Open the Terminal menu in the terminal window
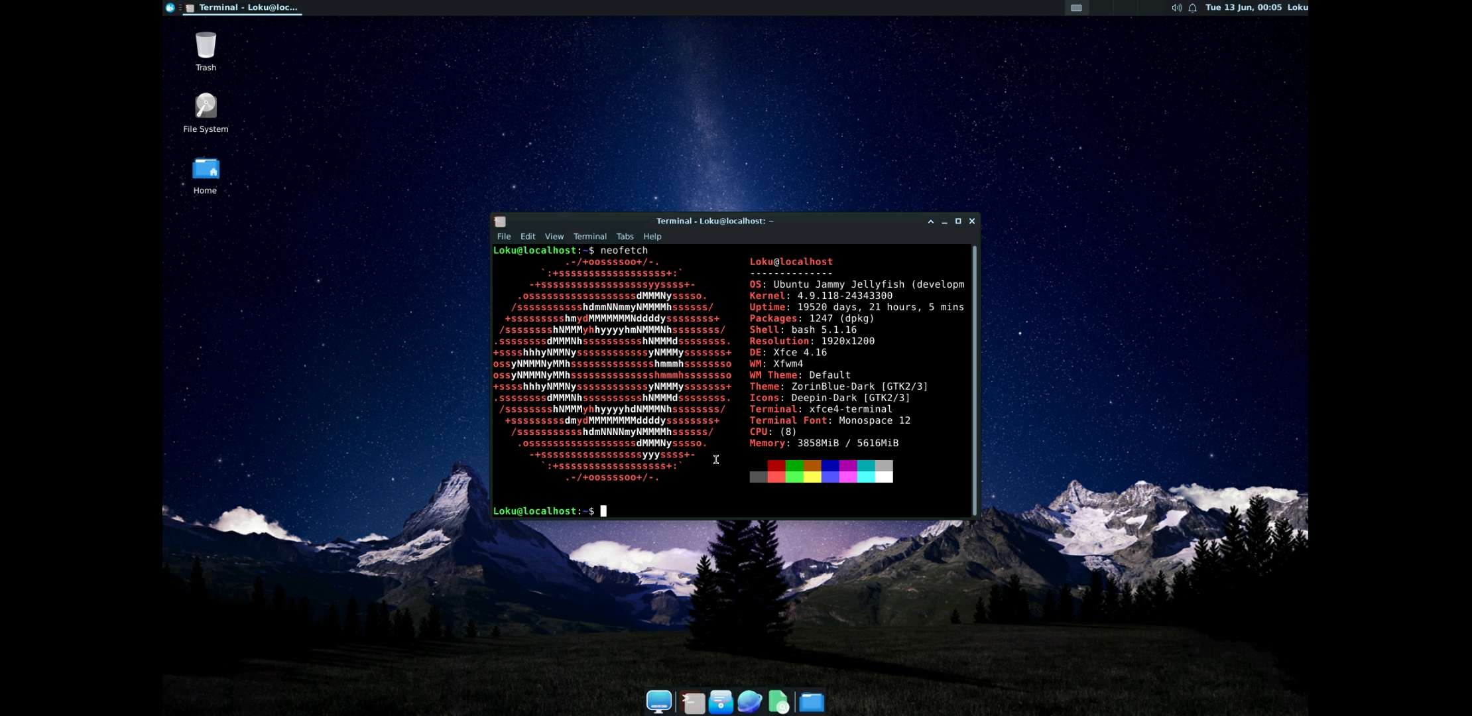 589,237
